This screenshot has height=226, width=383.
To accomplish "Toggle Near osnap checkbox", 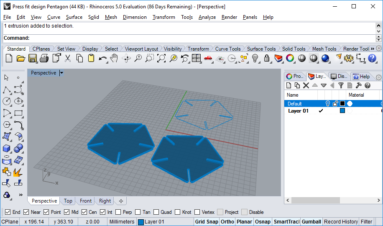I will coord(26,212).
